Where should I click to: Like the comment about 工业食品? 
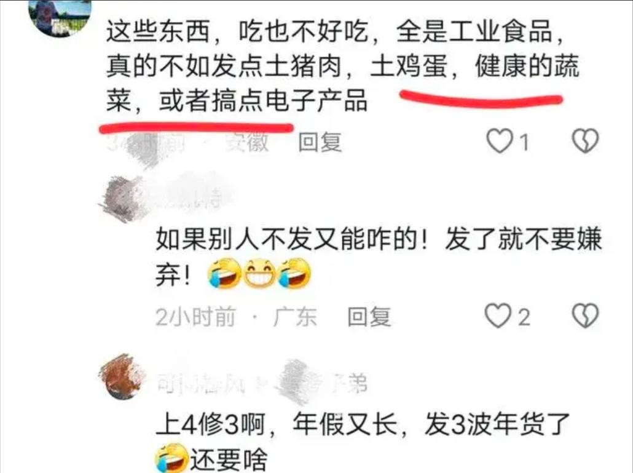500,141
